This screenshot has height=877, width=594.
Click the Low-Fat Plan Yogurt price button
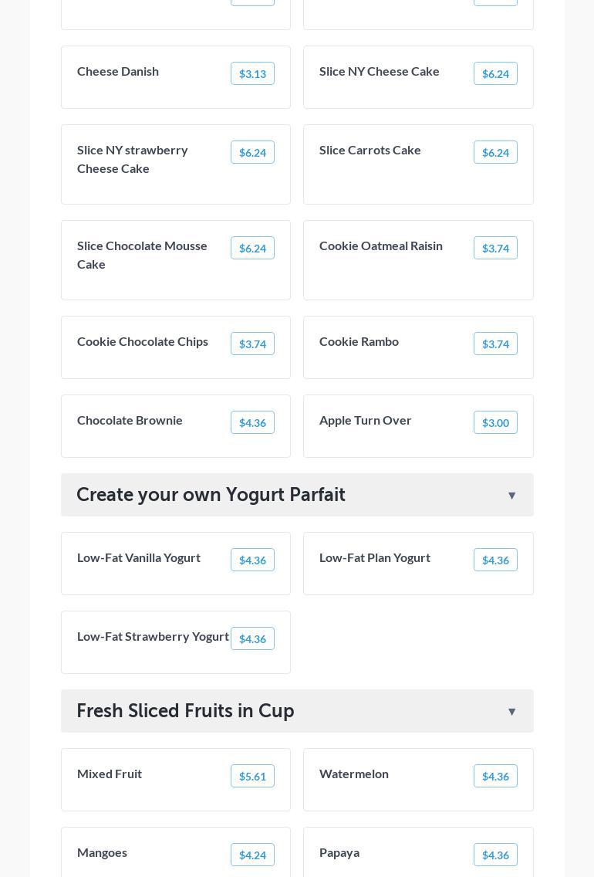click(495, 560)
